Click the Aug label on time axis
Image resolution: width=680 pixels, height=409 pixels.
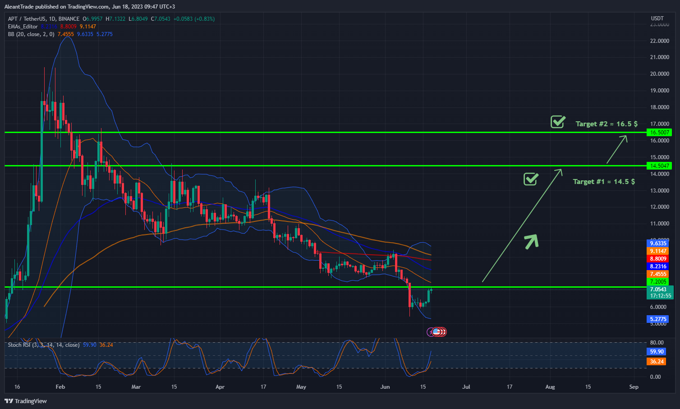coord(550,387)
